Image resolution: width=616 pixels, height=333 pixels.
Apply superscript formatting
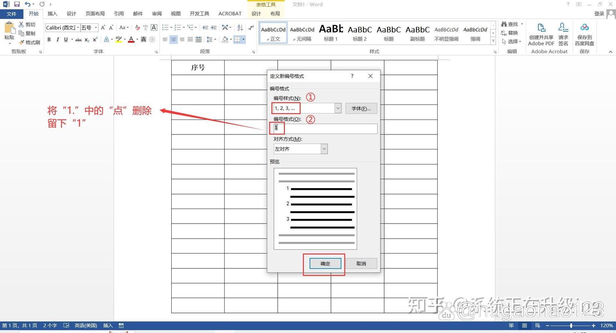point(95,40)
